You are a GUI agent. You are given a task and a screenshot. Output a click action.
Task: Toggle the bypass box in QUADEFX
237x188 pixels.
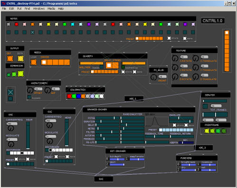click(102, 67)
